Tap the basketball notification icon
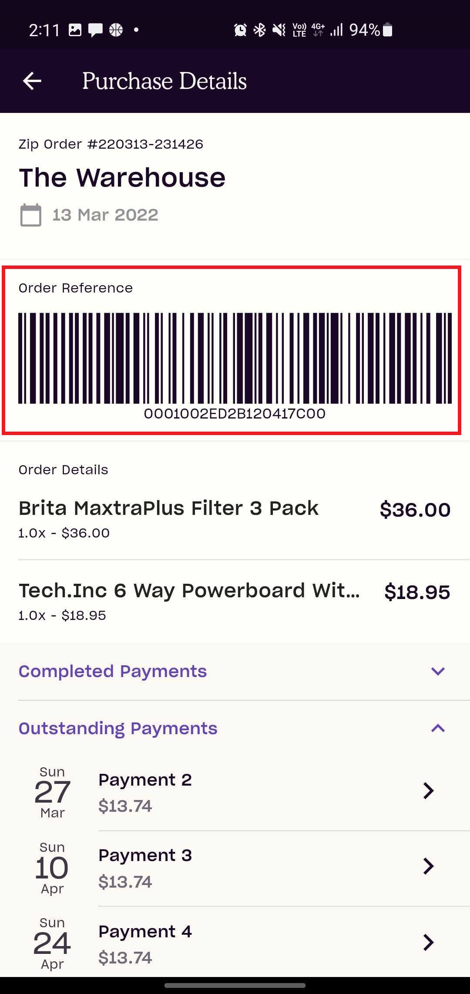 pos(116,30)
